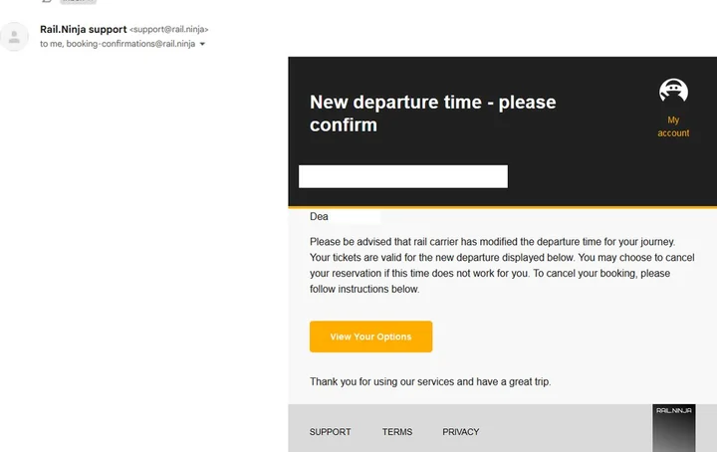Click the 'follow instructions below' line

(x=364, y=289)
